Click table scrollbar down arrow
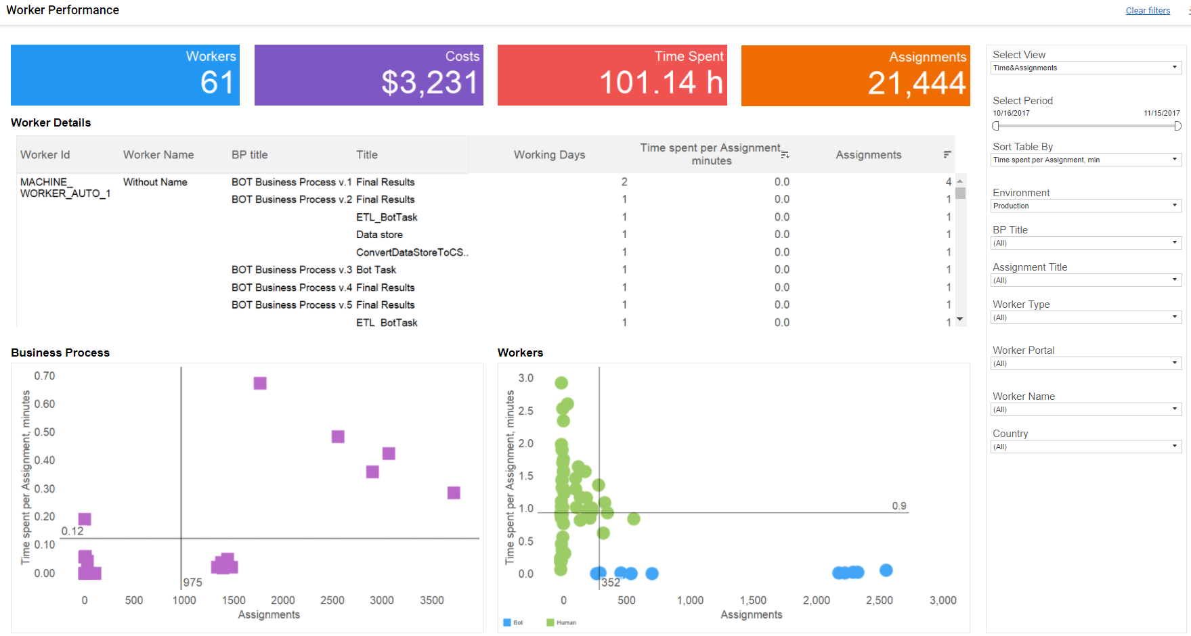1191x636 pixels. coord(959,319)
